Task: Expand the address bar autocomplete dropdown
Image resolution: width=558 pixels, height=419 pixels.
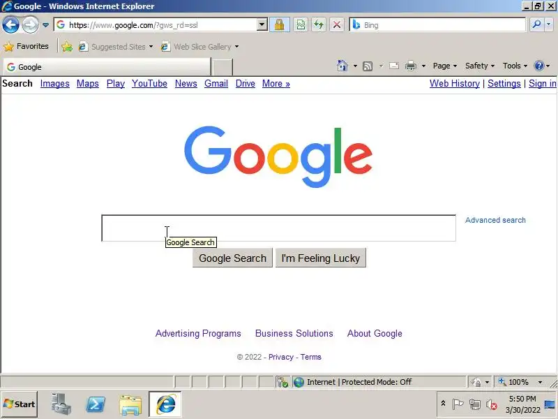Action: 262,25
